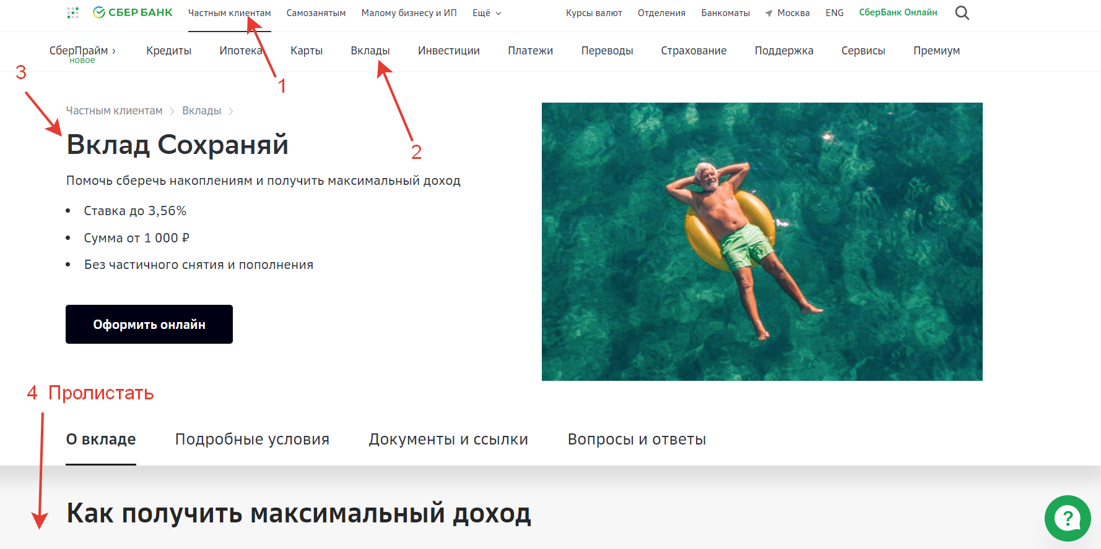Click the green help question-mark button

[1067, 518]
